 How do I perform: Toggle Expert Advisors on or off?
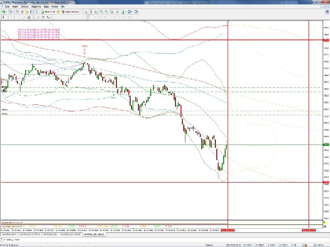coord(70,12)
